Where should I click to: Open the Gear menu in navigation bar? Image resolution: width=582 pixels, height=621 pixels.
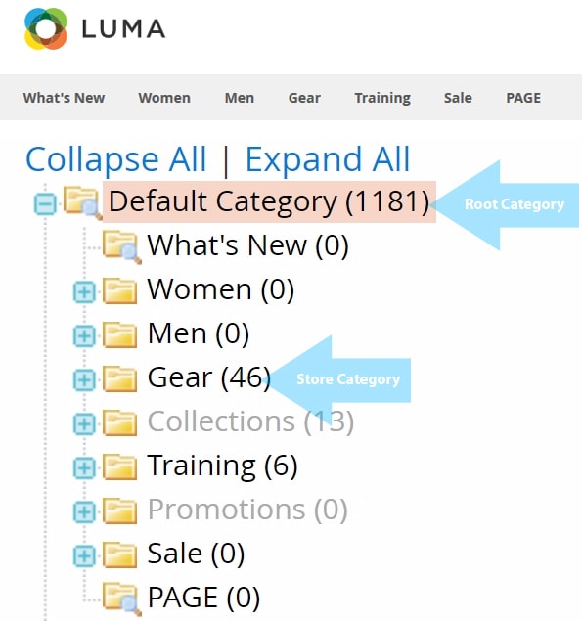click(304, 98)
